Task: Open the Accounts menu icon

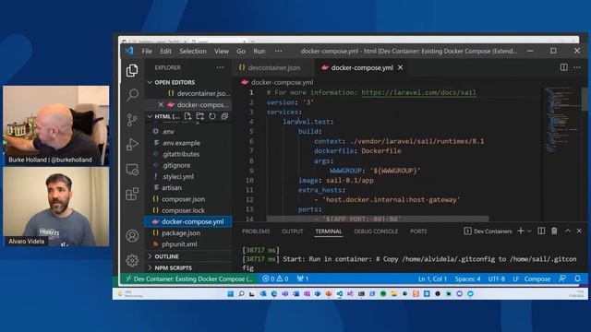Action: pyautogui.click(x=132, y=236)
